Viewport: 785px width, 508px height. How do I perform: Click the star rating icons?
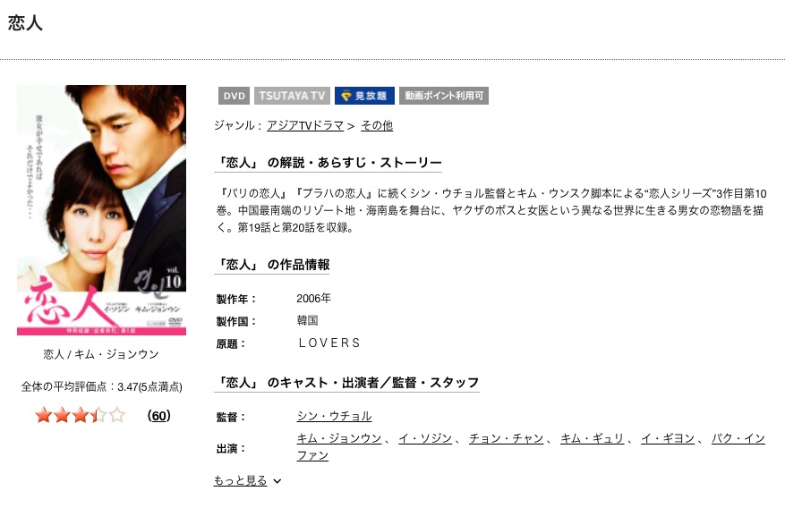tap(80, 415)
